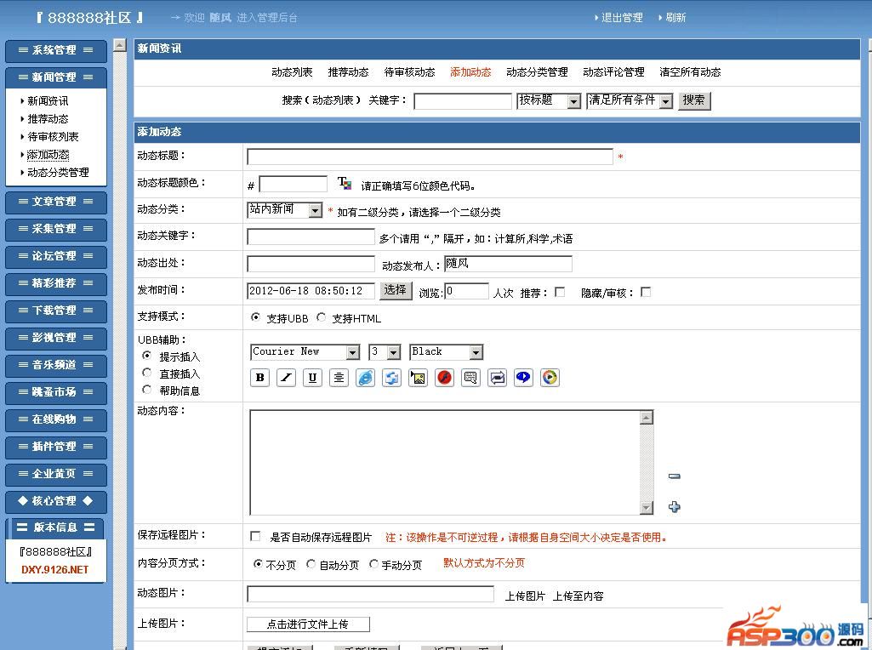Insert hyperlink with the IE icon

click(x=365, y=378)
